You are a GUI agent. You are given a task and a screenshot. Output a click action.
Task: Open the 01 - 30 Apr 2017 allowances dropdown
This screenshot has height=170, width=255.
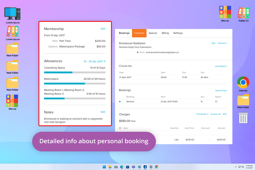pos(95,61)
